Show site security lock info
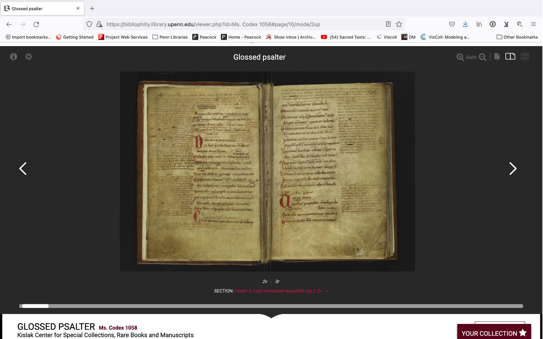Screen dimensions: 543x339 click(x=99, y=24)
